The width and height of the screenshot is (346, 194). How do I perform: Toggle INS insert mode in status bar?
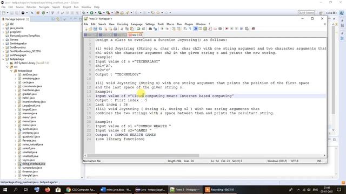pyautogui.click(x=319, y=161)
